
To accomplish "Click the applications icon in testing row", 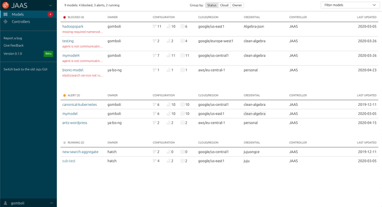I will pos(154,41).
